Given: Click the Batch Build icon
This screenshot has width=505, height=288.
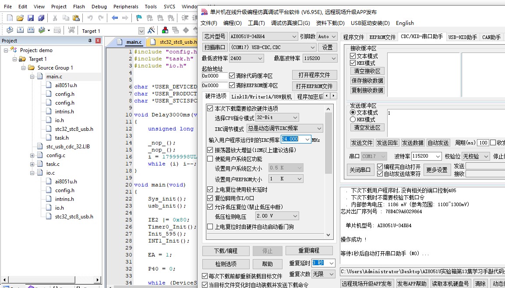Looking at the screenshot, I should pyautogui.click(x=42, y=30).
